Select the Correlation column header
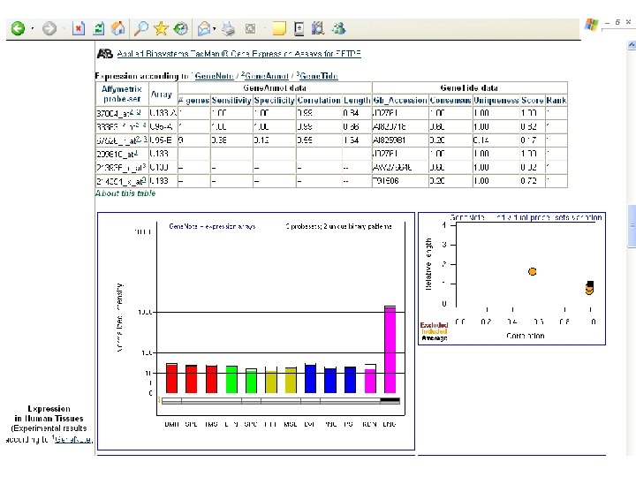 (x=319, y=100)
